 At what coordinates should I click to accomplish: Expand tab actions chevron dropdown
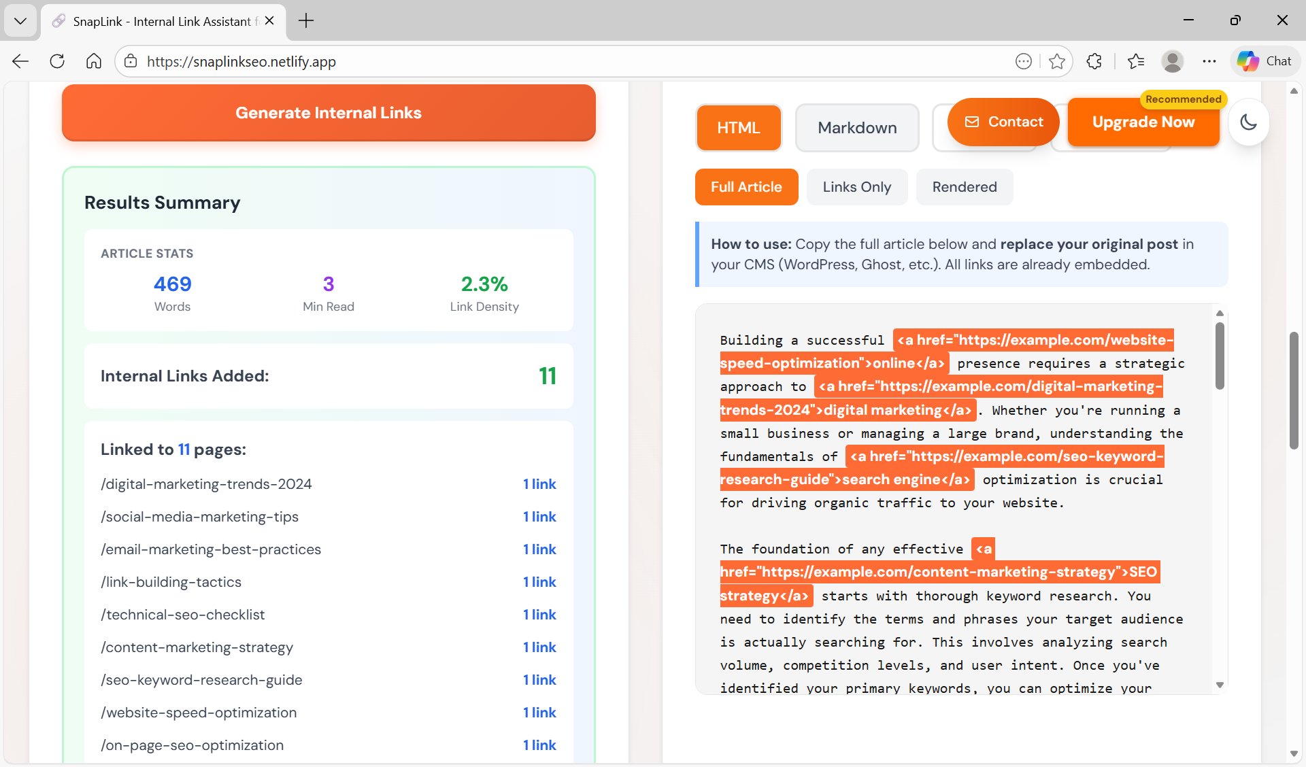coord(20,20)
